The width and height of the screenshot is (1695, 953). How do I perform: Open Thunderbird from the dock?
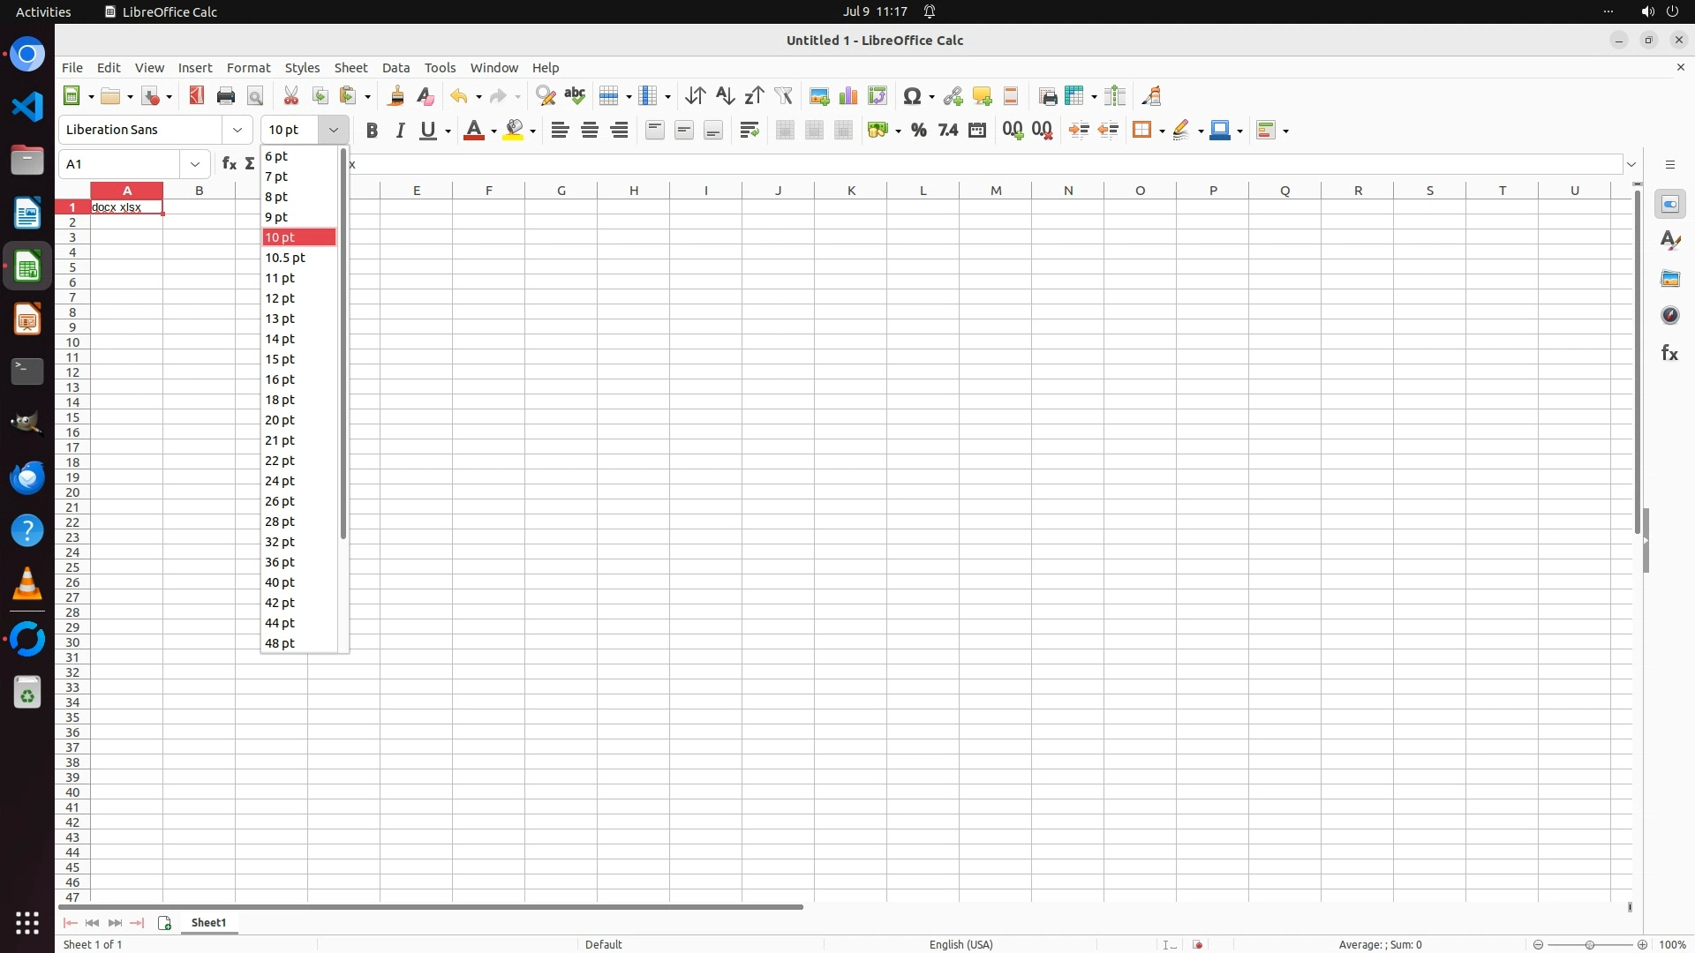point(27,477)
